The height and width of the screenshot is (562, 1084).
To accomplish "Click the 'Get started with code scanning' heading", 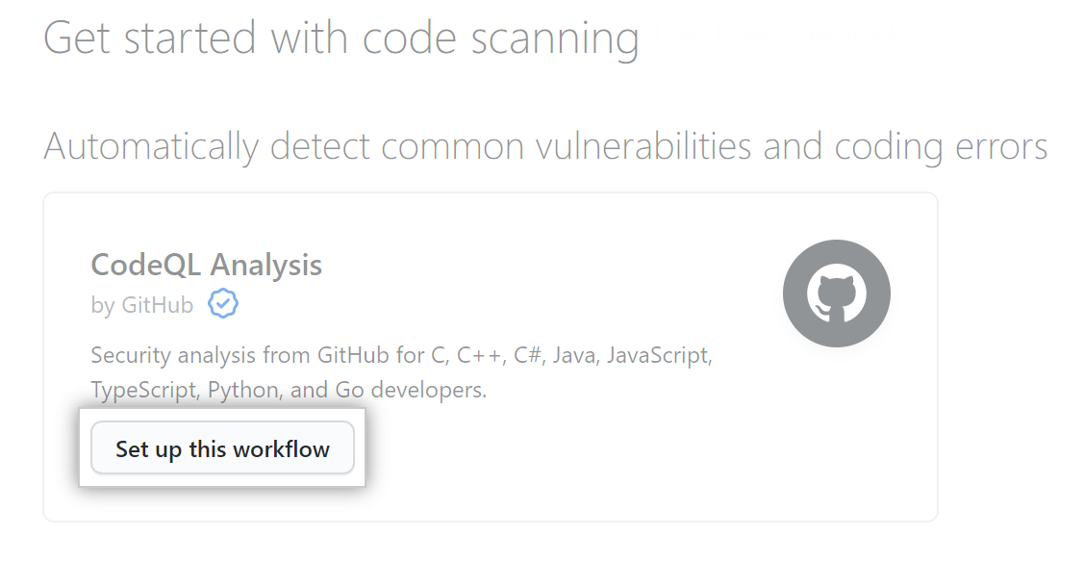I will 341,38.
